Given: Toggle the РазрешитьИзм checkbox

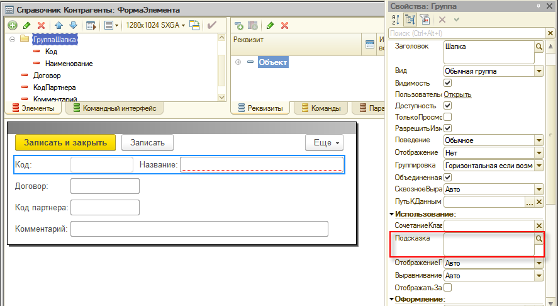Looking at the screenshot, I should click(448, 128).
